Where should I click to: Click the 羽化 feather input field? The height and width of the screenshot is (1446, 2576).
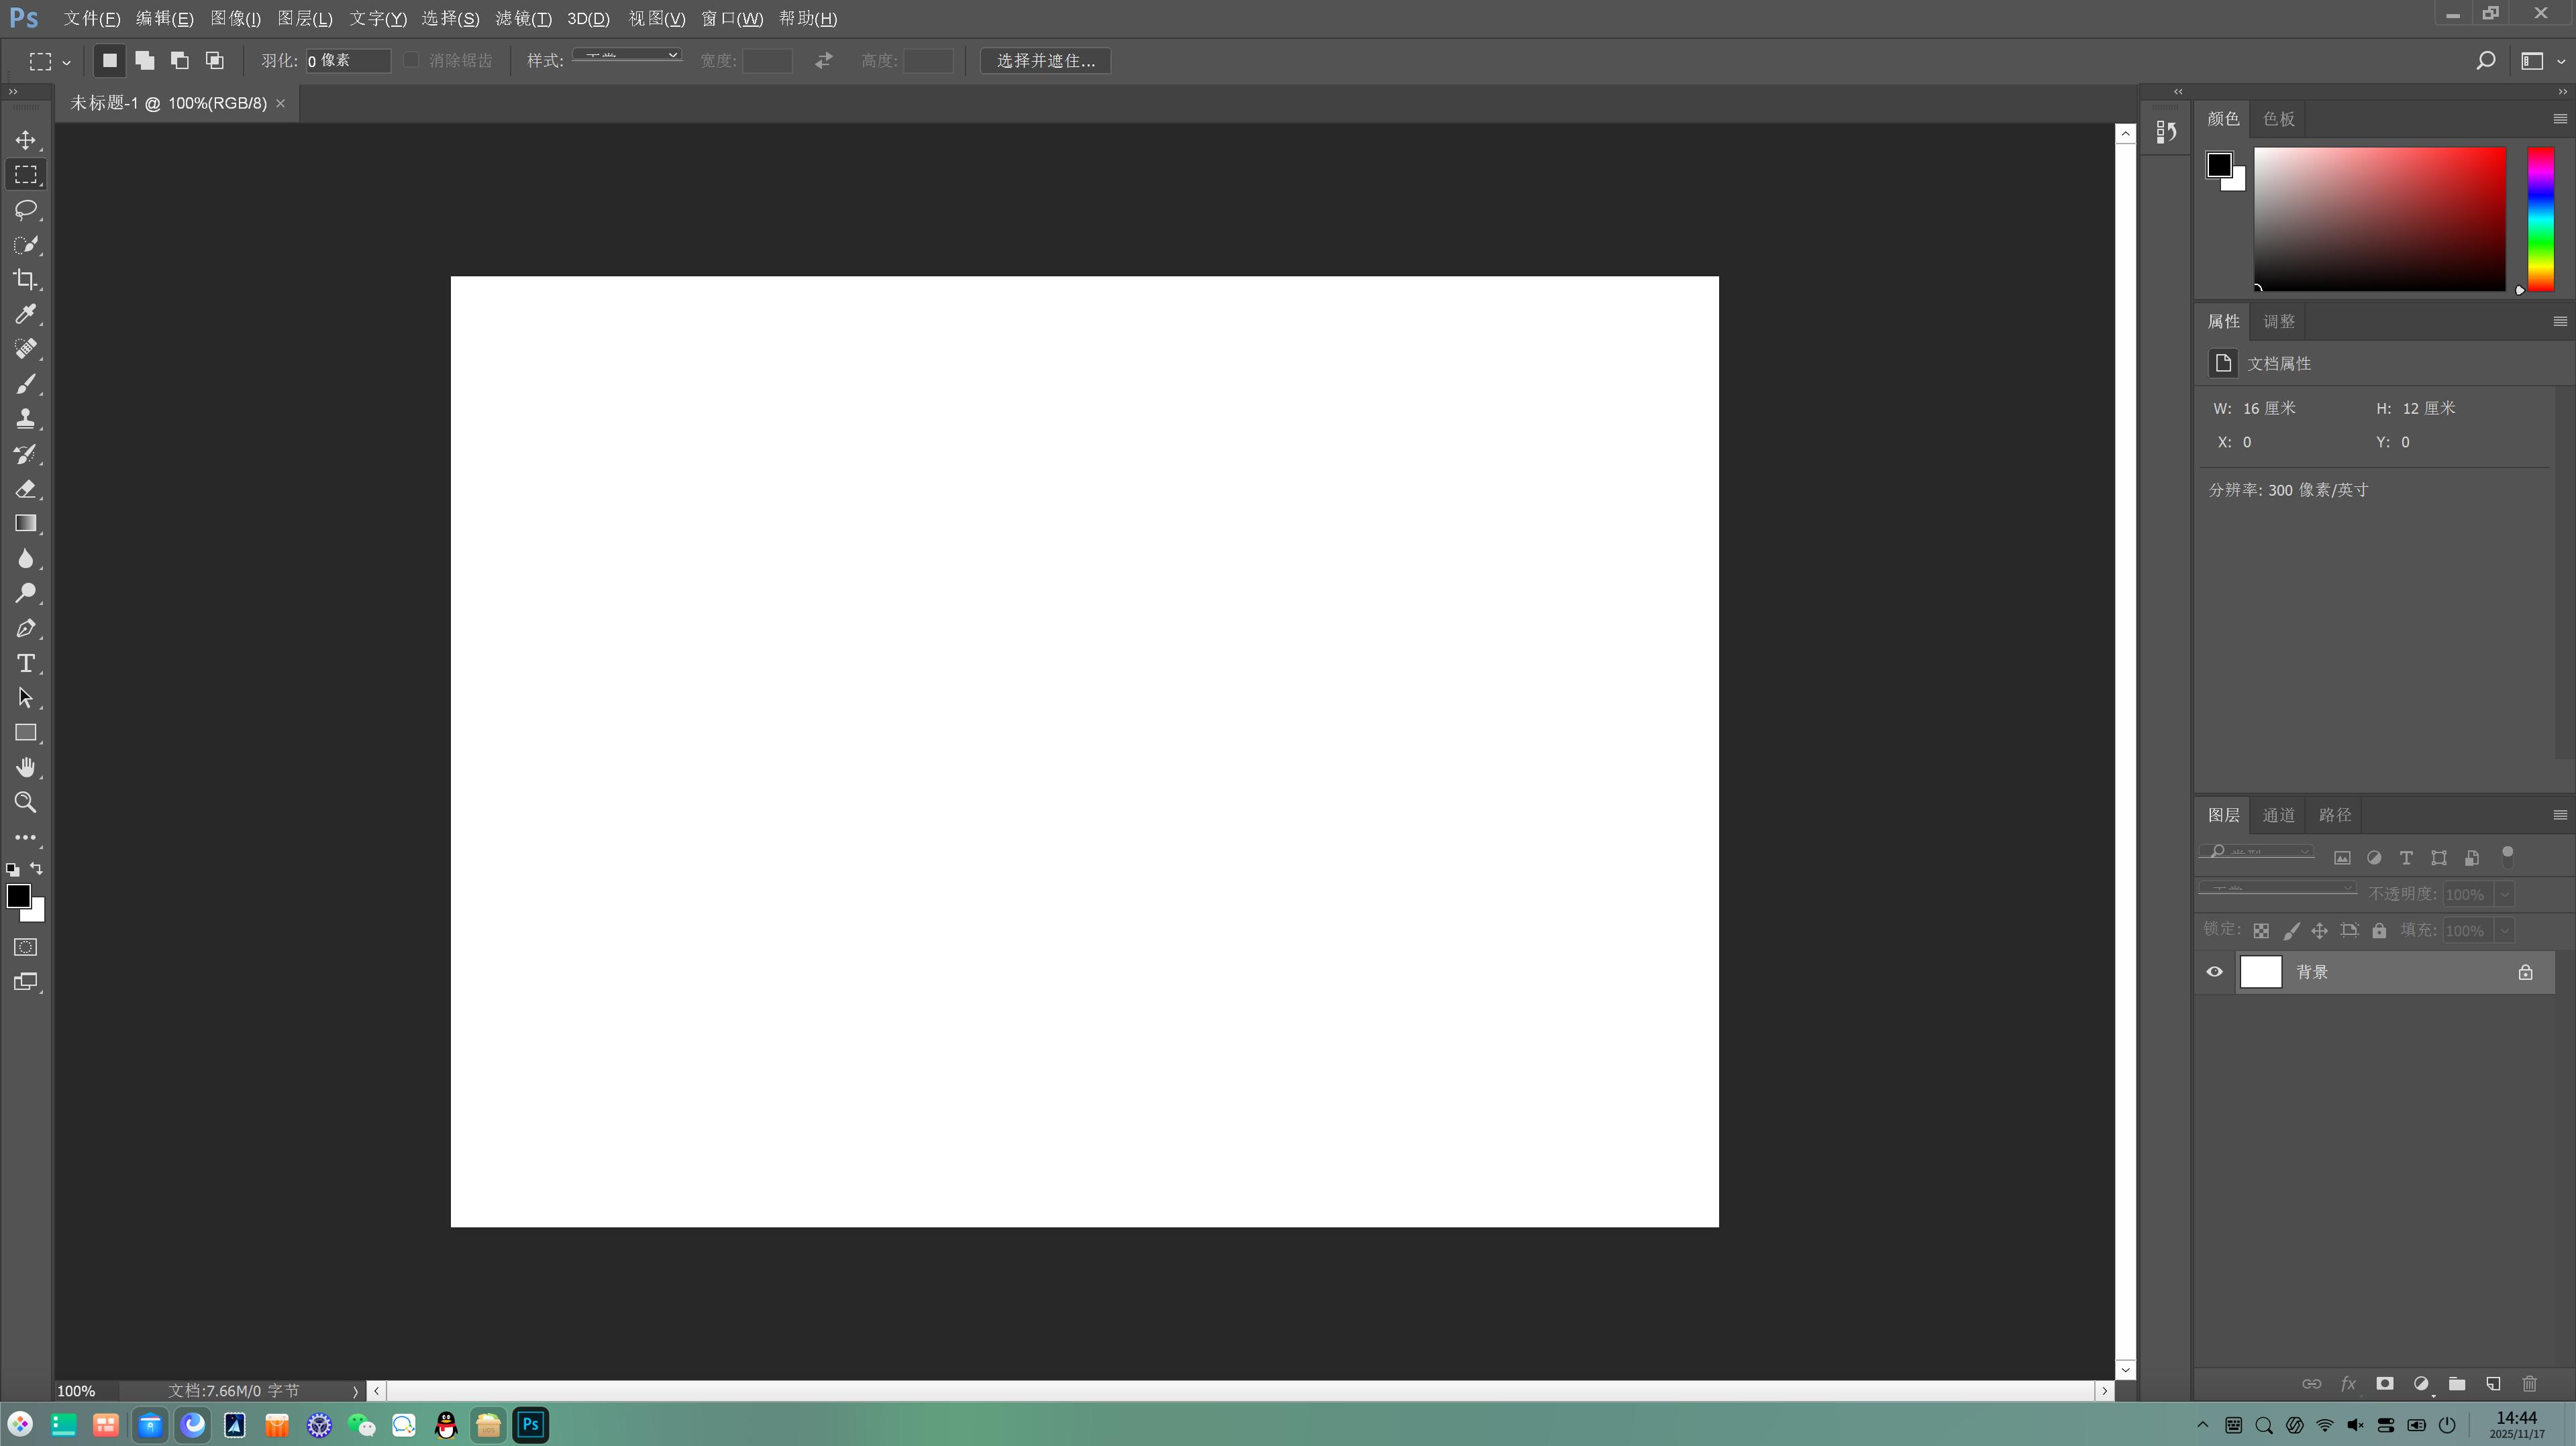pyautogui.click(x=347, y=61)
